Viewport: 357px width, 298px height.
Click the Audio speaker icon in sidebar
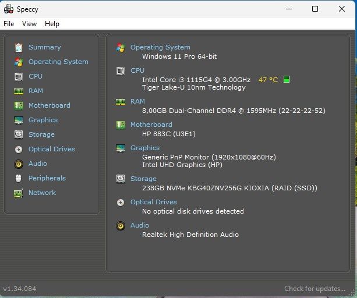[x=19, y=164]
